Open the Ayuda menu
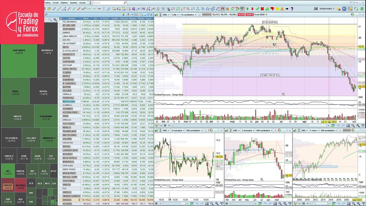The image size is (366, 206). pyautogui.click(x=82, y=3)
